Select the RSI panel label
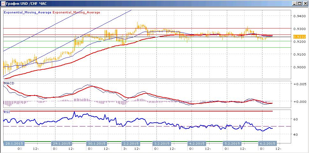 click(7, 112)
